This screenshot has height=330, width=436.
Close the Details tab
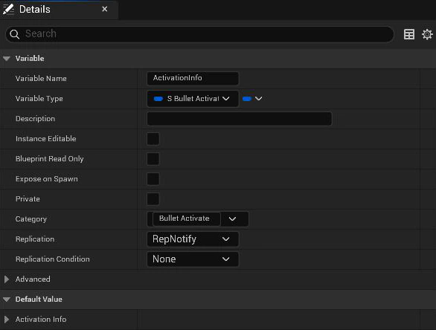(x=105, y=9)
